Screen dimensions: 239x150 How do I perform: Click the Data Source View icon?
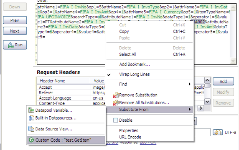click(31, 129)
